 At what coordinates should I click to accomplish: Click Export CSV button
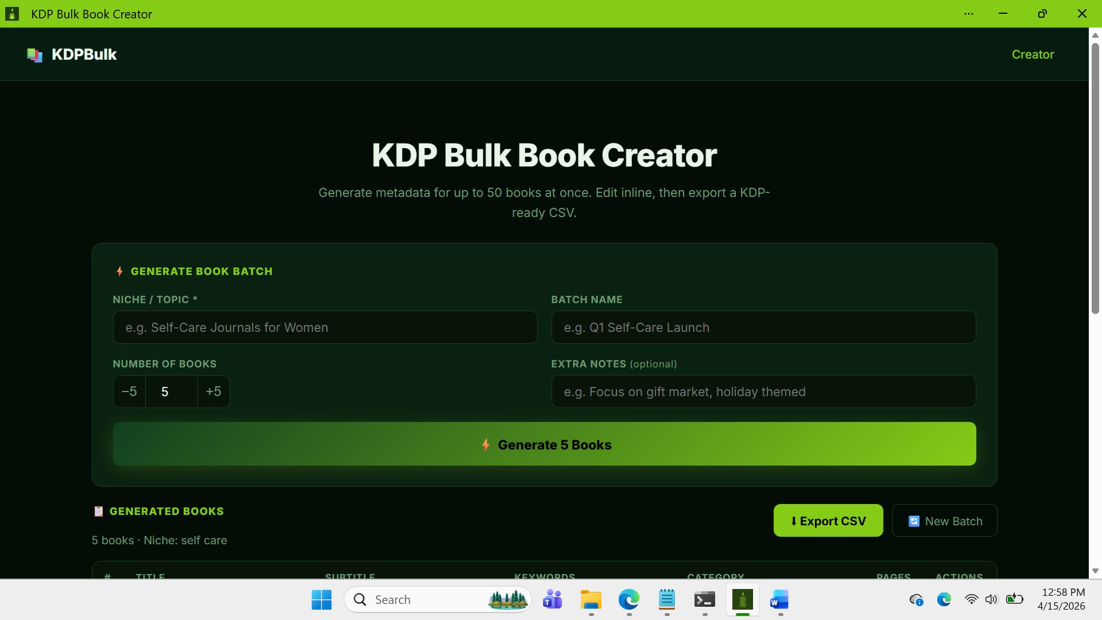(x=828, y=521)
